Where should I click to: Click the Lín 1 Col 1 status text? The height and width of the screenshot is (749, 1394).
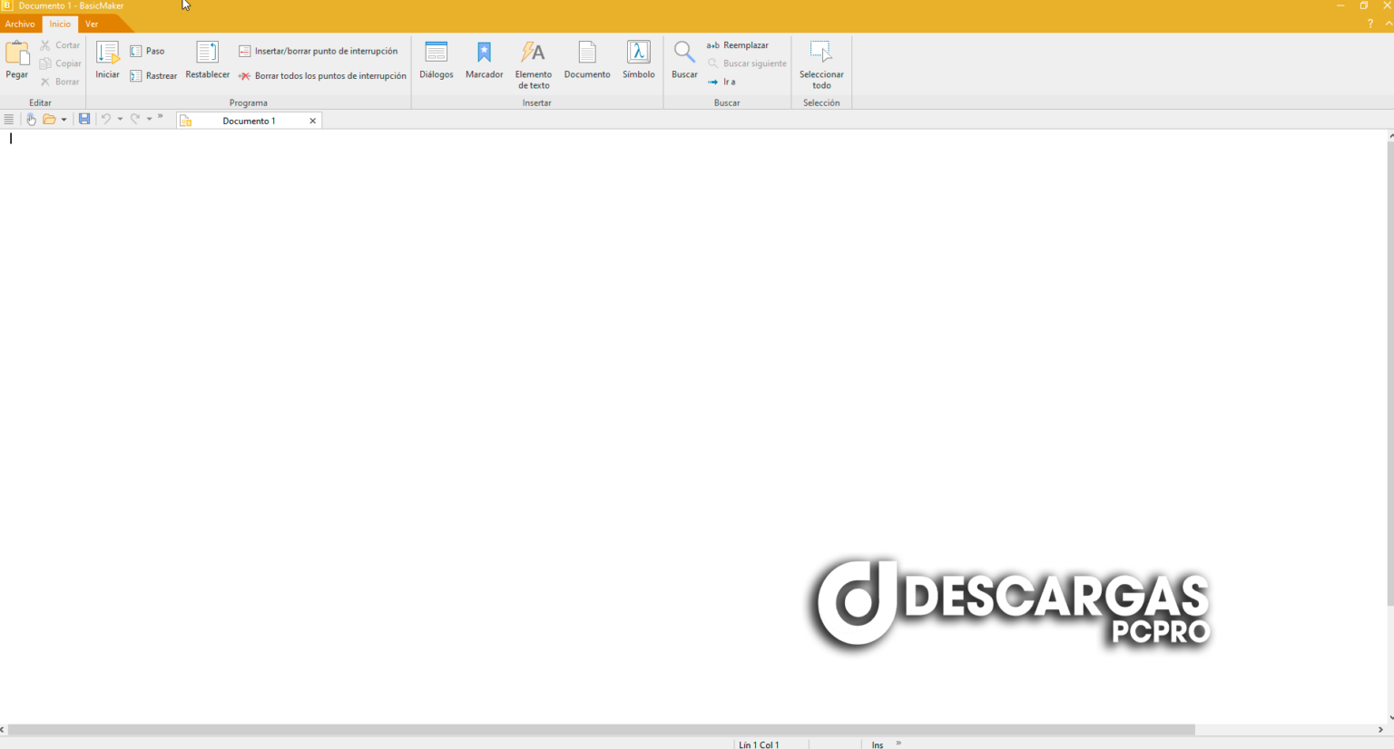[x=759, y=744]
